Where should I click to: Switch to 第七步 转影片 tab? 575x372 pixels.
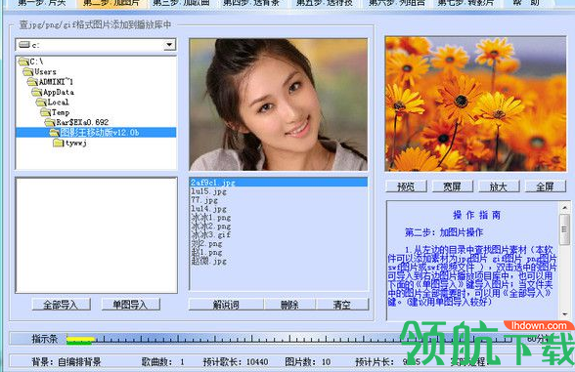465,3
